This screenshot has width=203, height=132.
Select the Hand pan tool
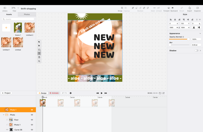[39, 57]
